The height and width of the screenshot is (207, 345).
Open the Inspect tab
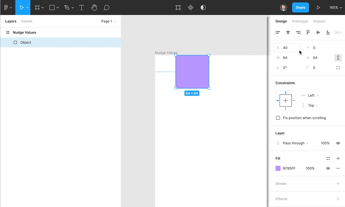point(319,21)
